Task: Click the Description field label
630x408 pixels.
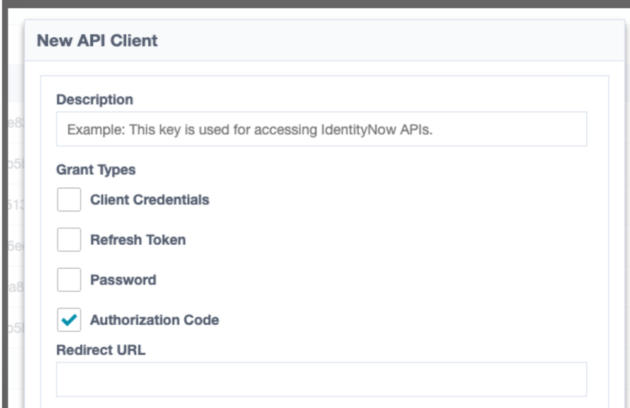Action: click(x=95, y=100)
